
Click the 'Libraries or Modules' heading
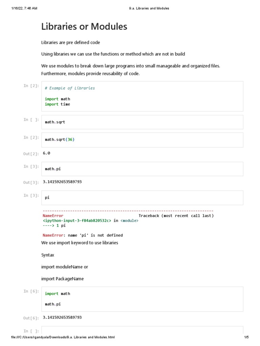84,27
